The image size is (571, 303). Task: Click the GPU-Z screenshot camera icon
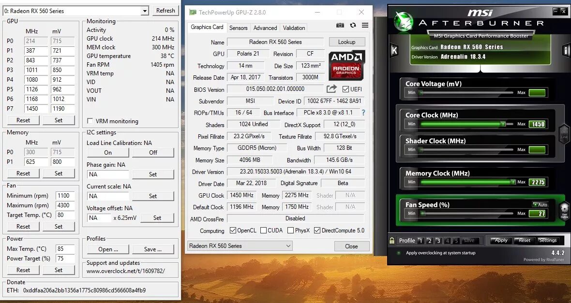[340, 25]
